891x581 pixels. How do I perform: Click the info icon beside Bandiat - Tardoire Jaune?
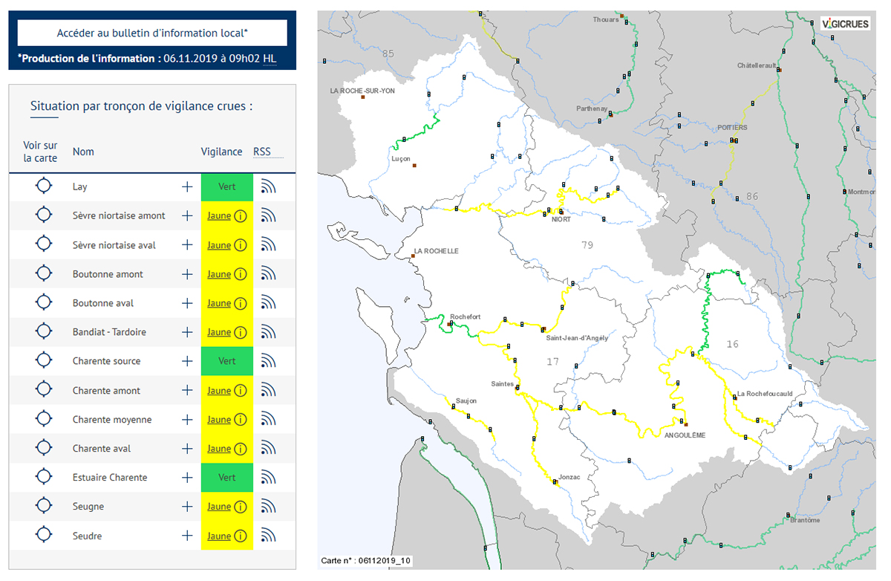click(x=240, y=332)
